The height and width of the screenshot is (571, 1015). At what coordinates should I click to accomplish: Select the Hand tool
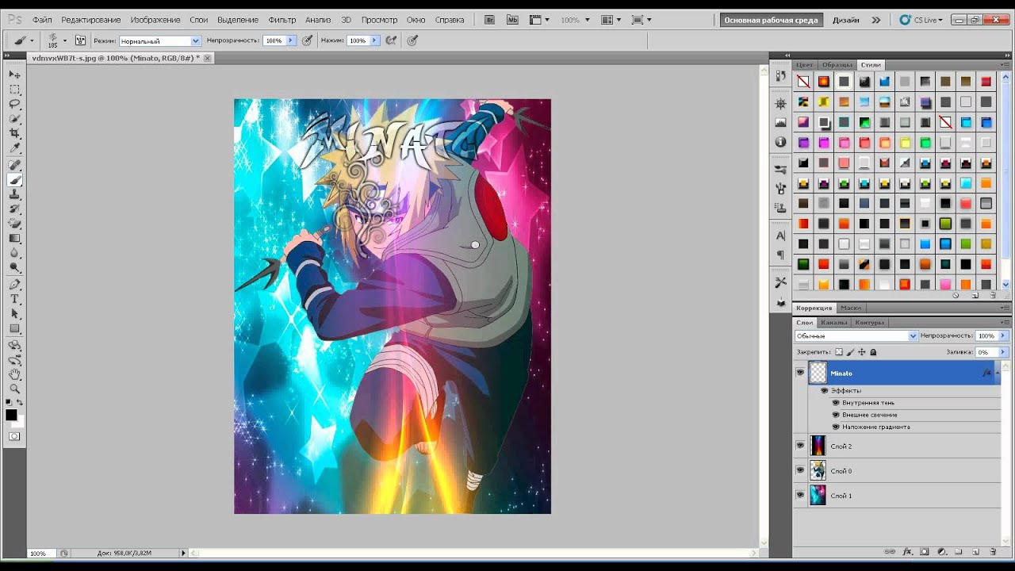pos(14,374)
